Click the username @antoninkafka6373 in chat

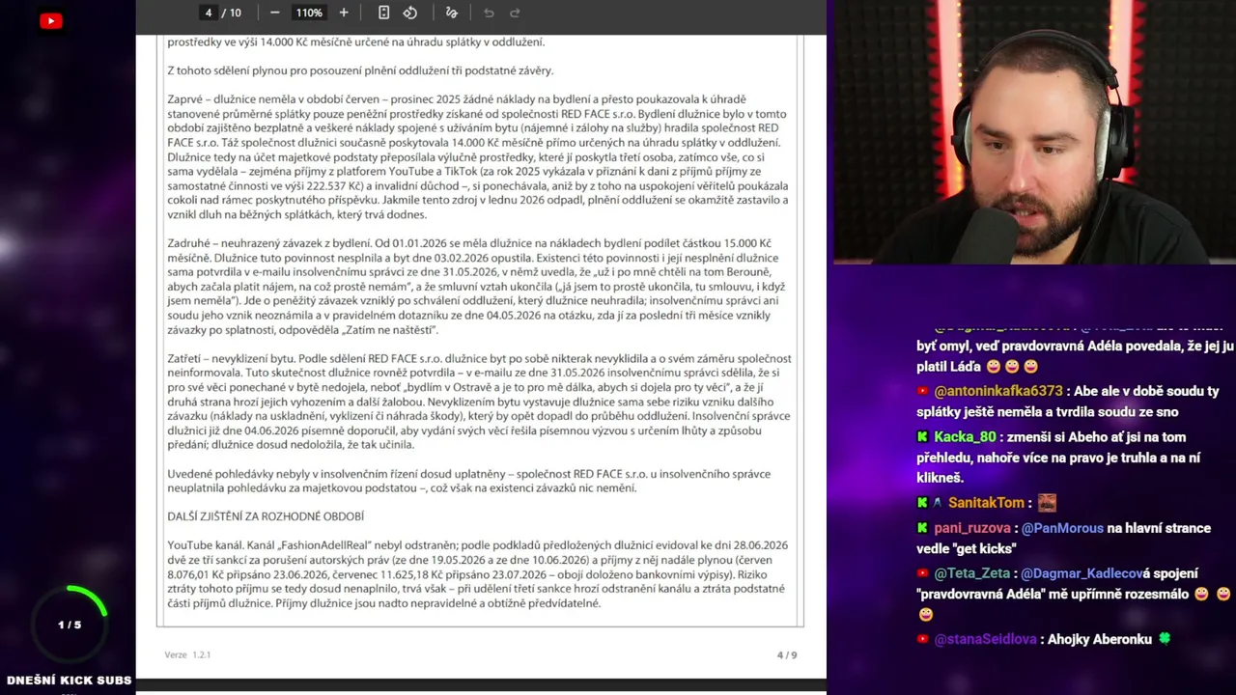pyautogui.click(x=998, y=391)
